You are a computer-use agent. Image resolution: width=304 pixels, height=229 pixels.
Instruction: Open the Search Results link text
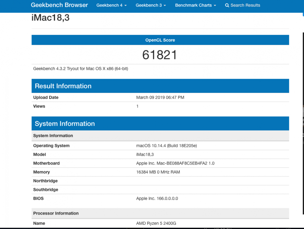pos(245,5)
